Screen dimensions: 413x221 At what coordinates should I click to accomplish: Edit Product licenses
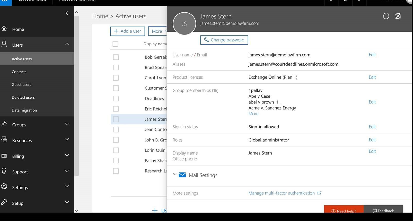point(372,77)
